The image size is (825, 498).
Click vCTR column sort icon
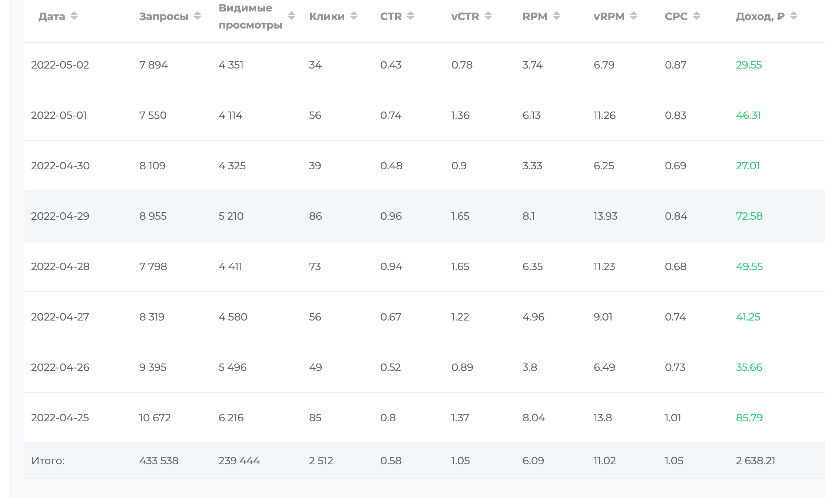pyautogui.click(x=488, y=16)
